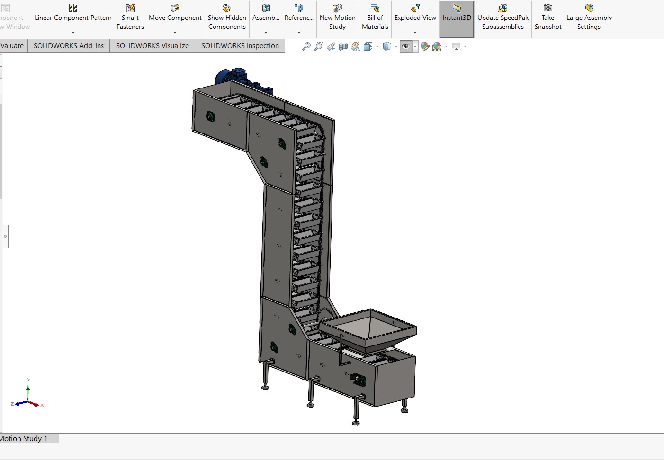The height and width of the screenshot is (460, 664).
Task: Click the Zoom to Fit icon
Action: (306, 46)
